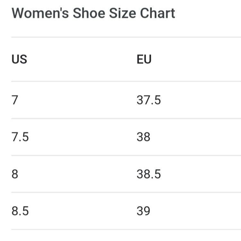Select the word "Chart" in the heading
The width and height of the screenshot is (241, 241).
[158, 13]
